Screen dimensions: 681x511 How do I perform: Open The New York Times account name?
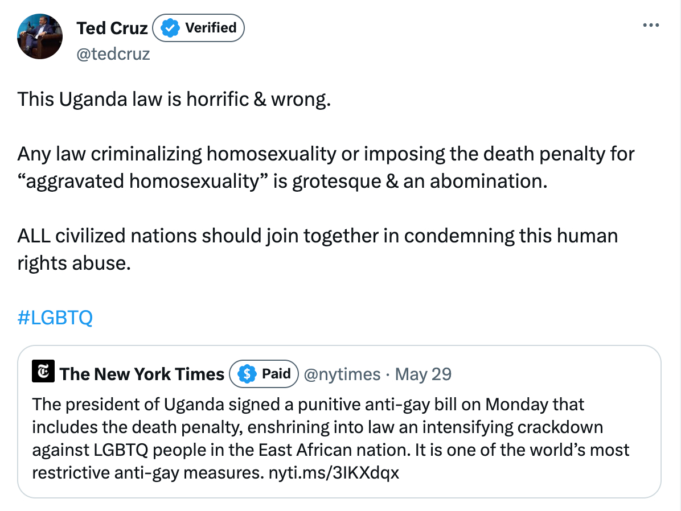click(142, 374)
